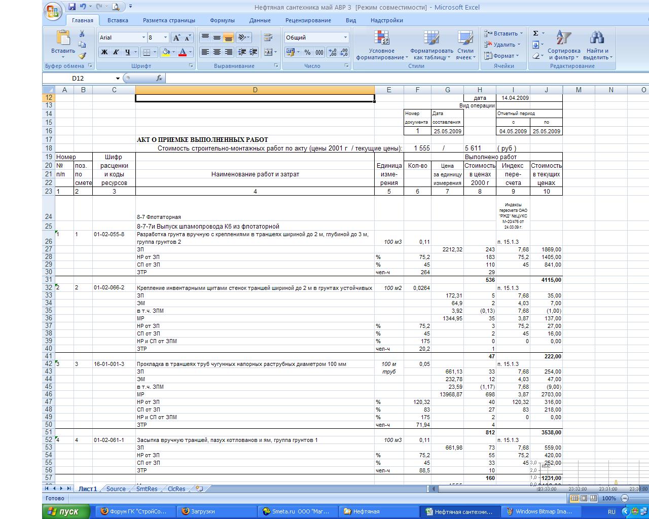Viewport: 649px width, 519px height.
Task: Expand the font size dropdown
Action: click(165, 38)
